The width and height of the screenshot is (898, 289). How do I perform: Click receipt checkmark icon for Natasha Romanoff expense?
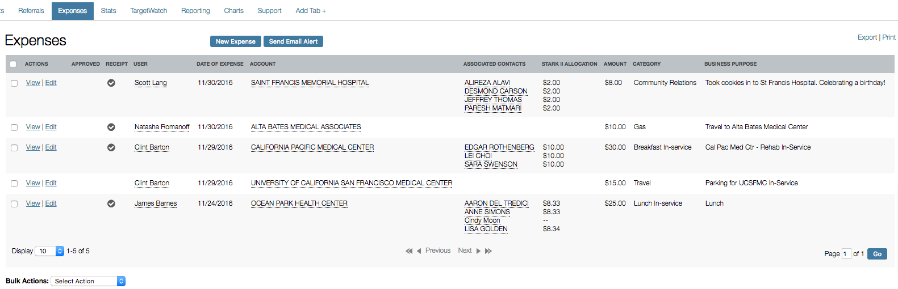(111, 127)
